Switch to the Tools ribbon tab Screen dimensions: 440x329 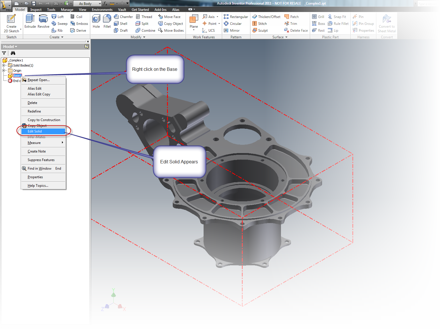pyautogui.click(x=51, y=10)
